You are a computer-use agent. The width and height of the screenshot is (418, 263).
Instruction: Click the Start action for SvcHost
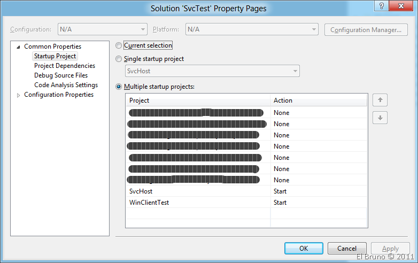280,191
